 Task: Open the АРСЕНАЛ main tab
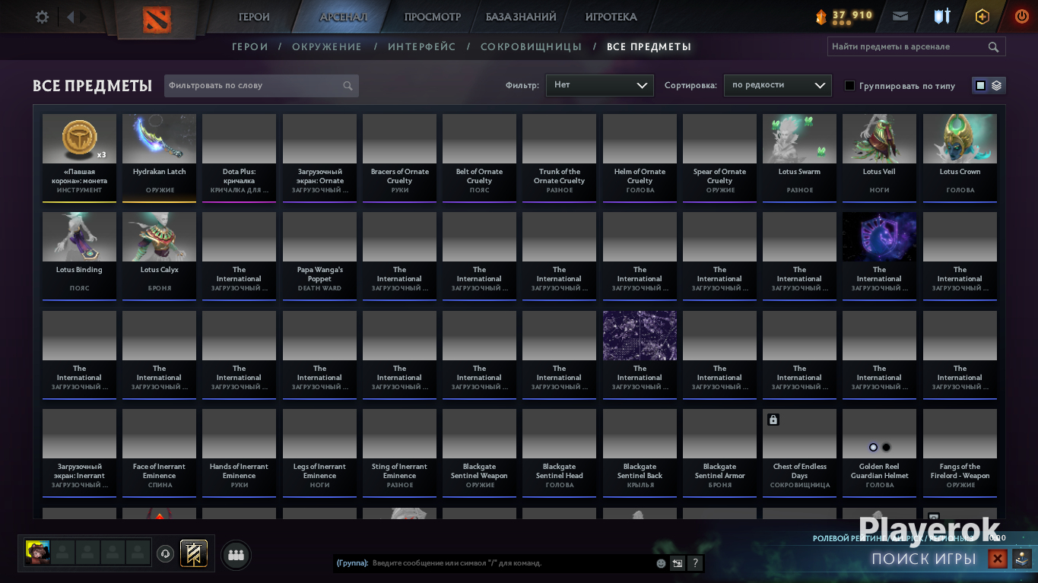[x=344, y=17]
